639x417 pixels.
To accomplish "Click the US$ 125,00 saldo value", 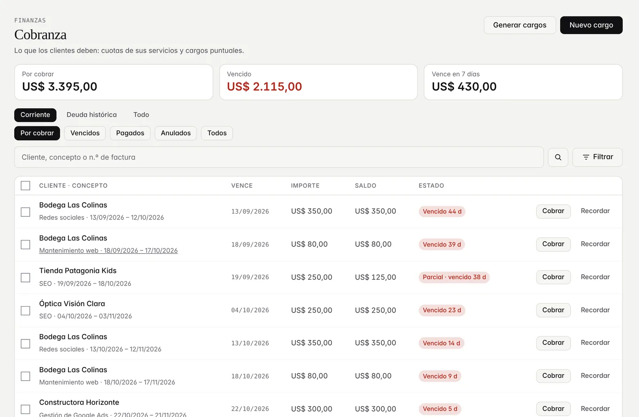I will [375, 277].
